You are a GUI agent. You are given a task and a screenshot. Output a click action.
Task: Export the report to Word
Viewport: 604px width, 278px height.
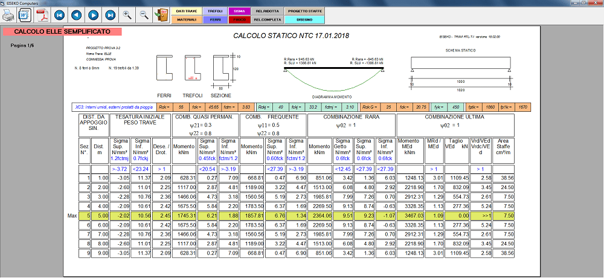pyautogui.click(x=24, y=15)
